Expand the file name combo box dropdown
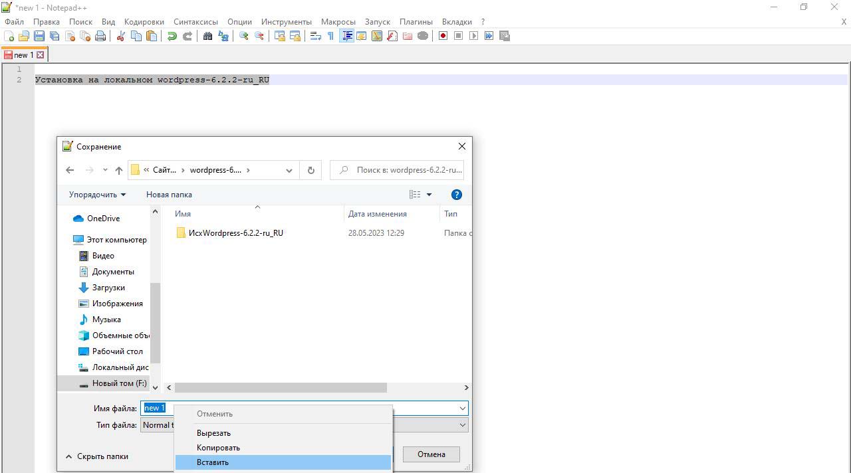This screenshot has width=851, height=473. click(x=462, y=408)
